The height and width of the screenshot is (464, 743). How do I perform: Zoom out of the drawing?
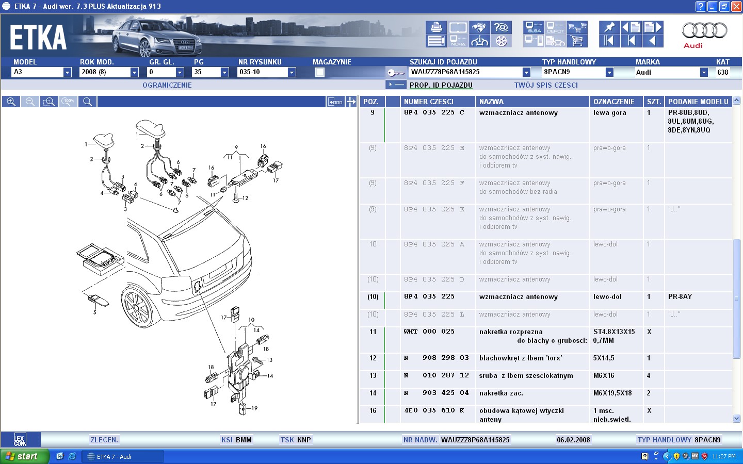[x=30, y=102]
